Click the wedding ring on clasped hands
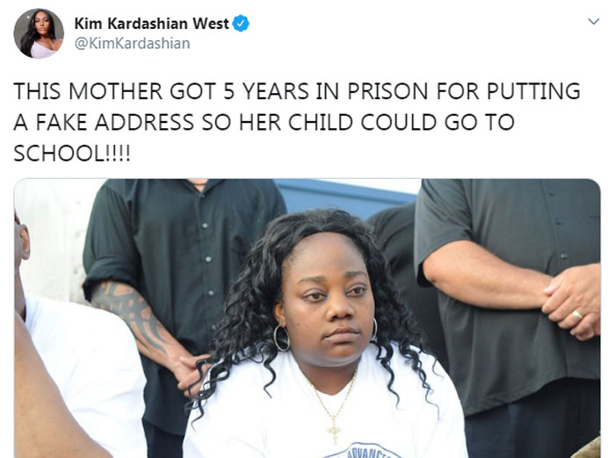 (577, 315)
